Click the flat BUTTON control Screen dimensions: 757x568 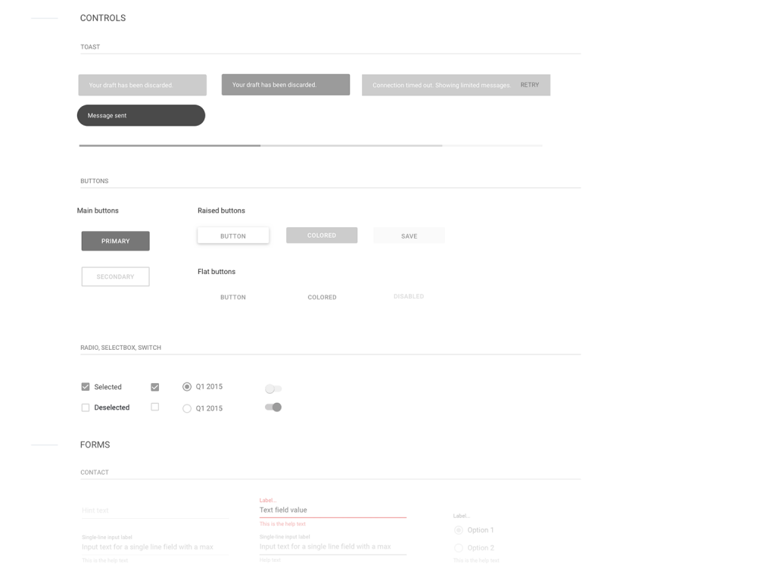click(232, 297)
